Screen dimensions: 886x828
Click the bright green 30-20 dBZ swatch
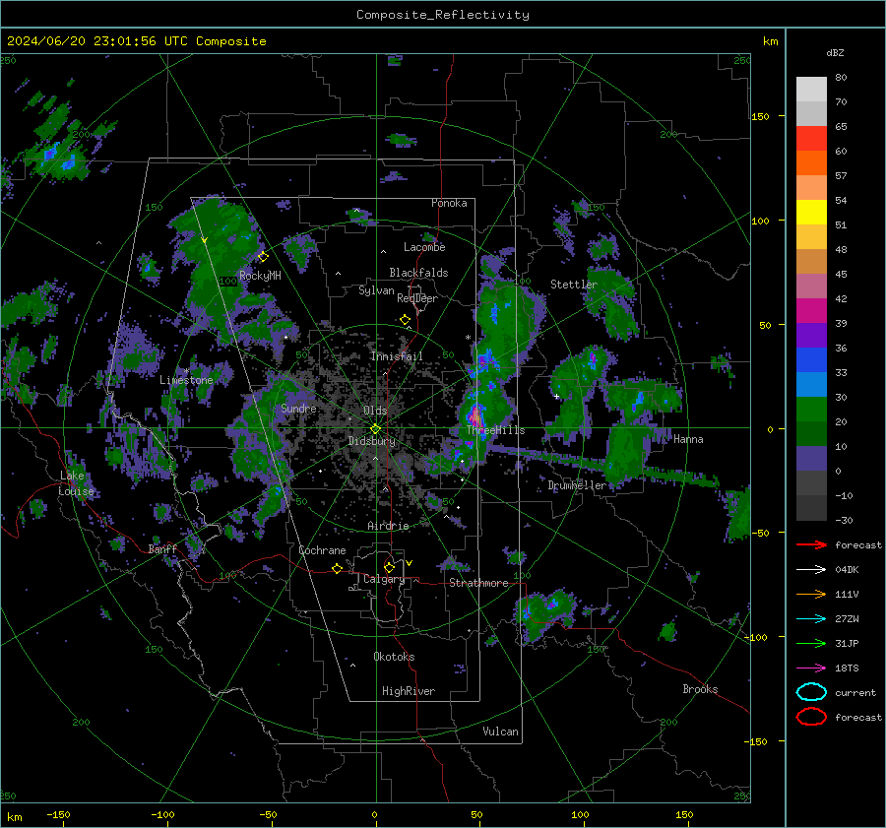tap(811, 410)
